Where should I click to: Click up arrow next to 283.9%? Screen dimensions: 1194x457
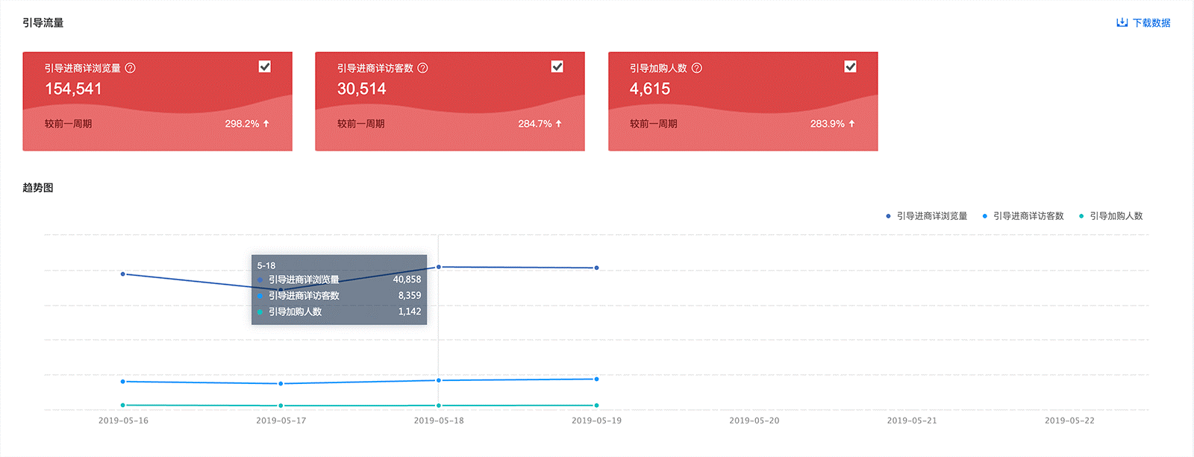click(851, 124)
